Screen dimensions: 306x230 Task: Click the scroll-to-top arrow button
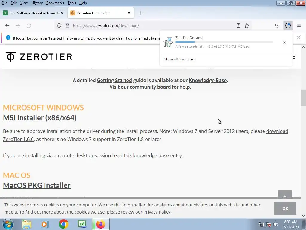click(x=285, y=194)
